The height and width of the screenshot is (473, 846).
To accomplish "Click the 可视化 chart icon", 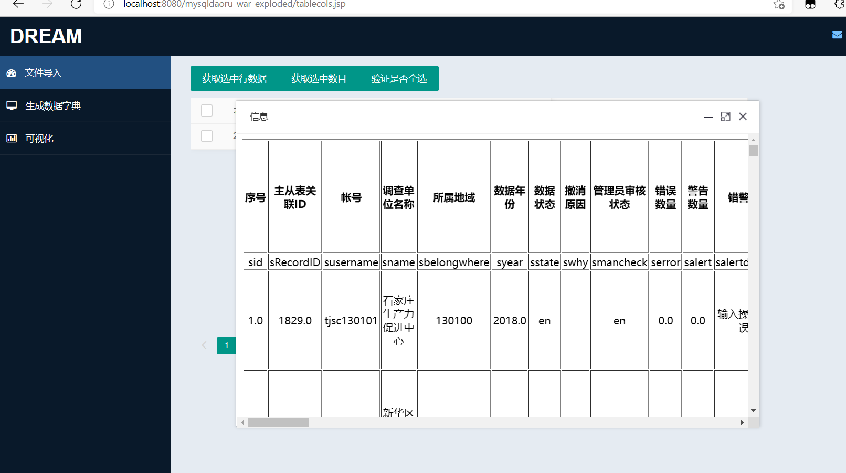I will click(12, 139).
